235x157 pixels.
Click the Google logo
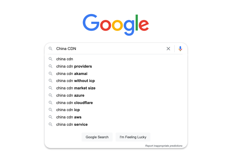pos(116,24)
